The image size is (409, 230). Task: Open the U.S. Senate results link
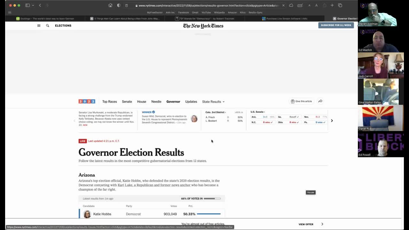[258, 112]
